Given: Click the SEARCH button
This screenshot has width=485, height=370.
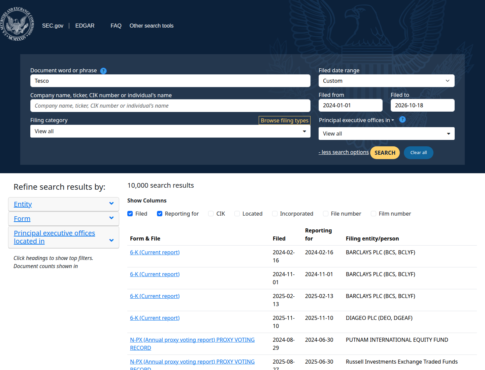Looking at the screenshot, I should tap(385, 153).
